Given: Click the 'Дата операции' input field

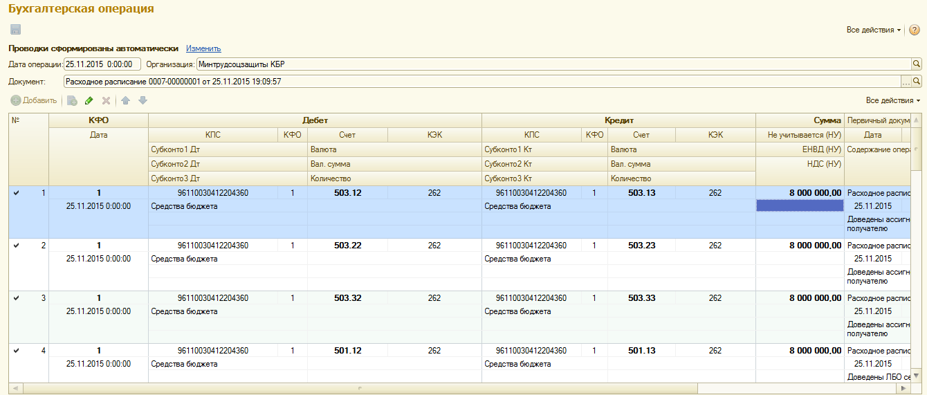Looking at the screenshot, I should tap(102, 64).
